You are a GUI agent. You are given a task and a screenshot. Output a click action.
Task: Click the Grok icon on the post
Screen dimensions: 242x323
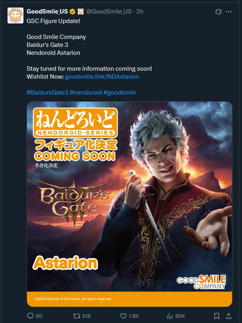pos(218,12)
